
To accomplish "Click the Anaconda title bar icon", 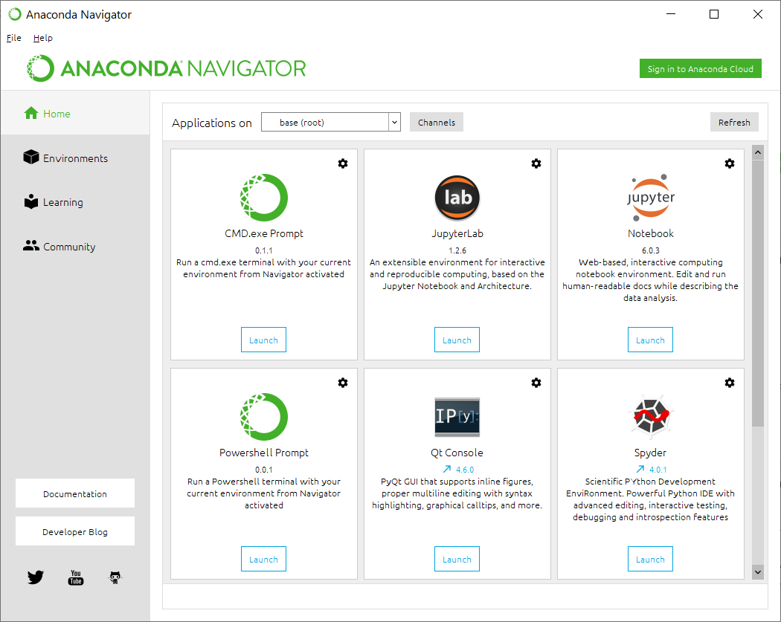I will 15,14.
